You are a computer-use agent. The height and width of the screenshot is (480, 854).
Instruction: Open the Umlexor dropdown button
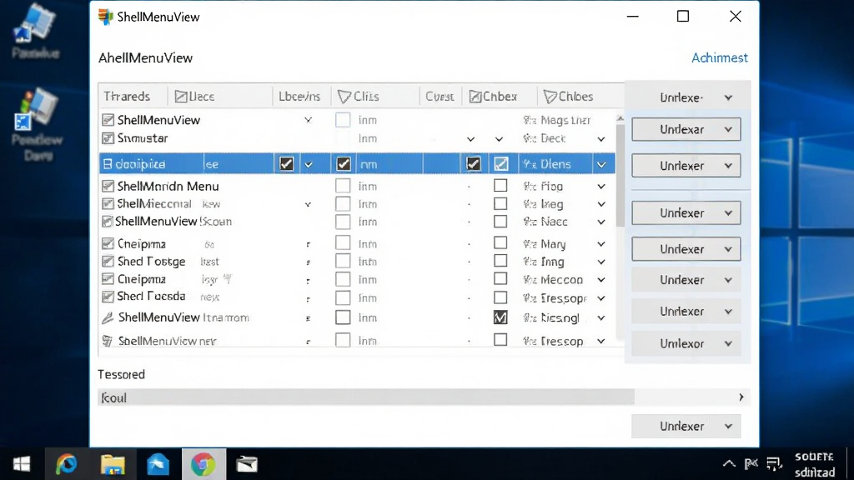tap(686, 343)
